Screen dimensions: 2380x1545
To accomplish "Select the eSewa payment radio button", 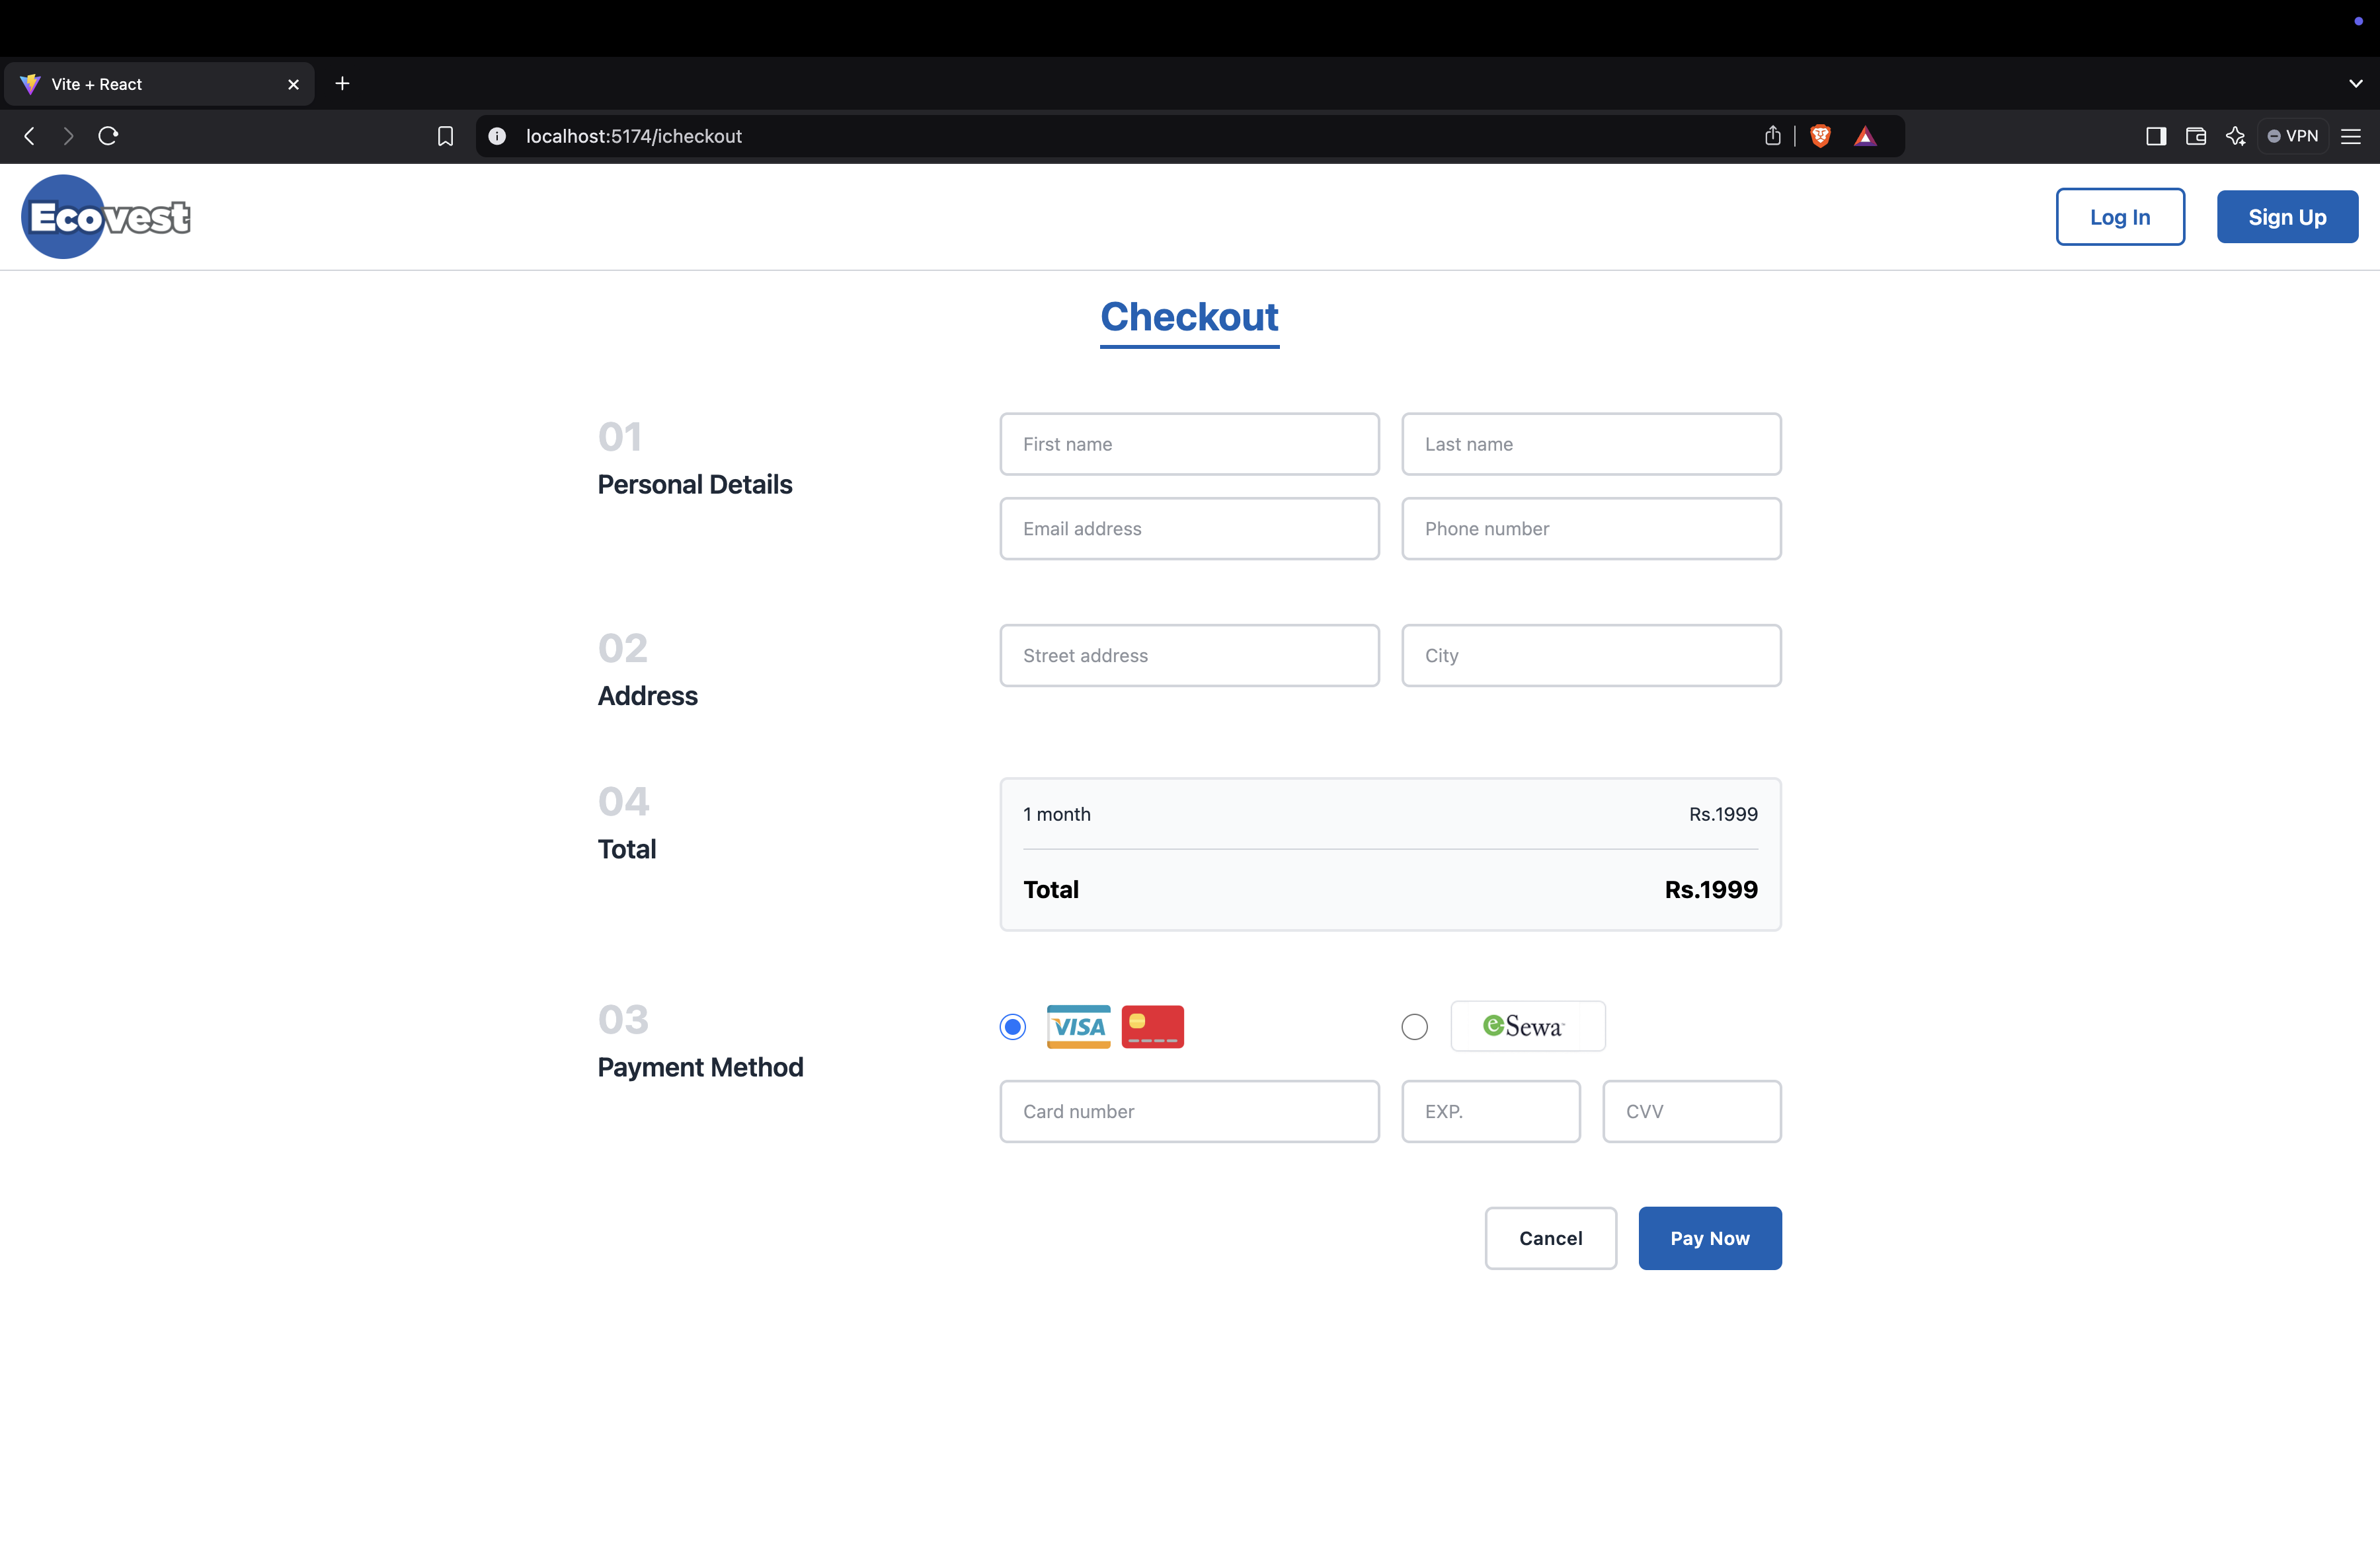I will [x=1414, y=1026].
